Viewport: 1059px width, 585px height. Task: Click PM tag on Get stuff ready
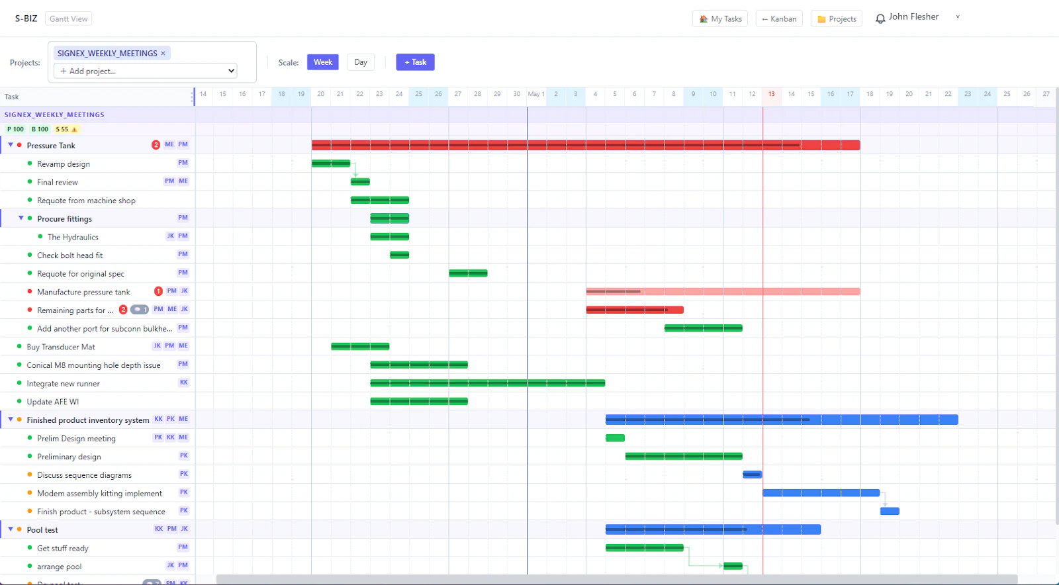pyautogui.click(x=183, y=547)
